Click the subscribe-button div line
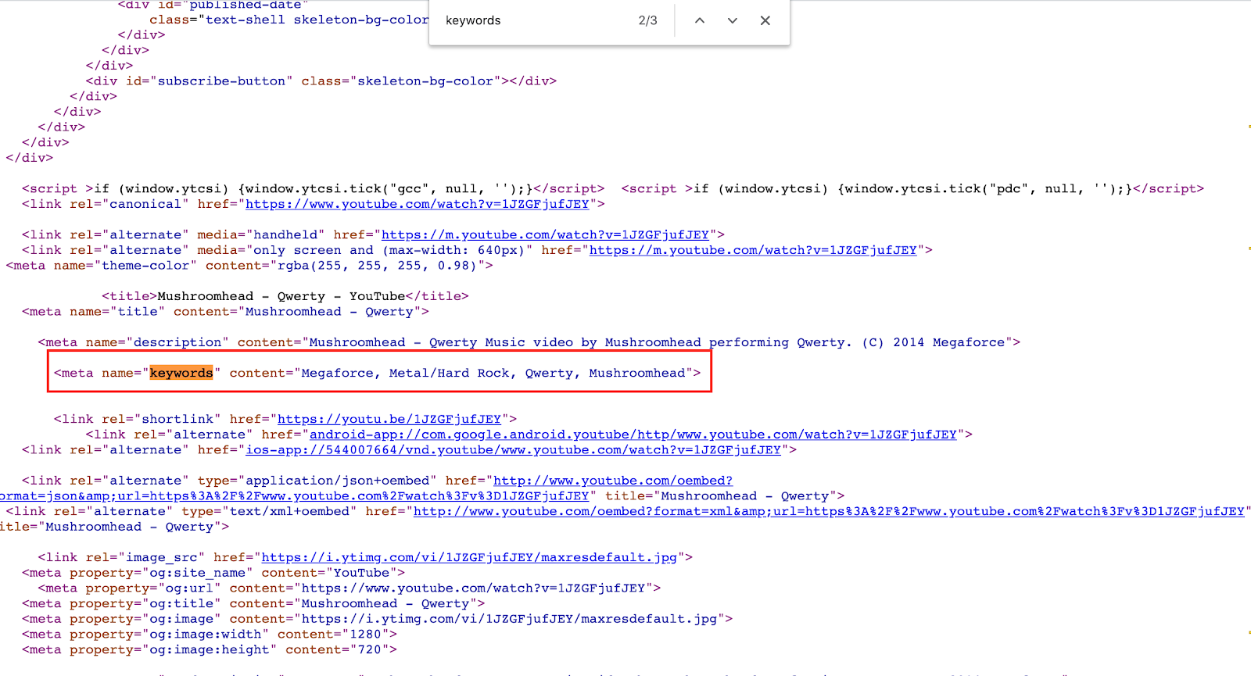 point(321,81)
